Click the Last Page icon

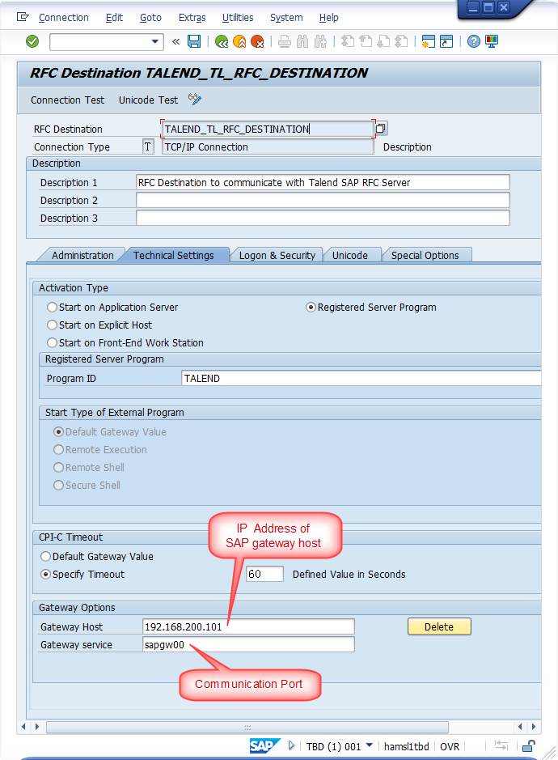click(x=401, y=42)
